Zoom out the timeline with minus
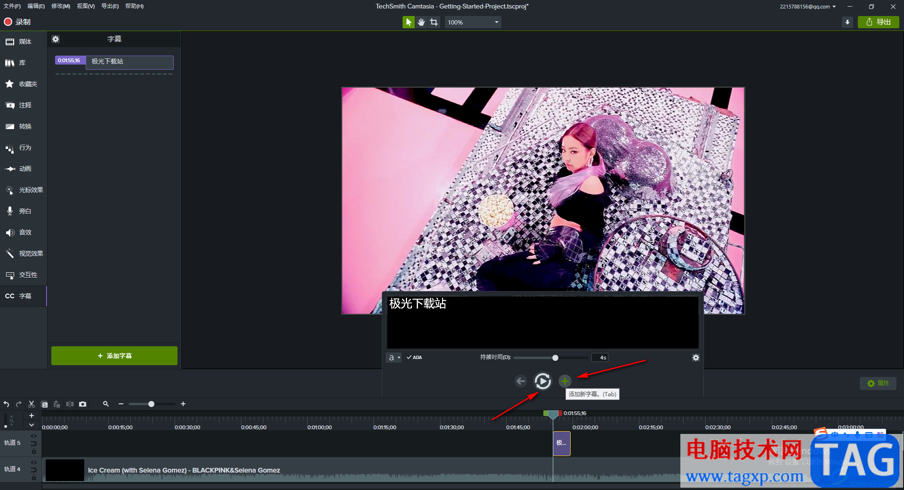 pos(121,404)
